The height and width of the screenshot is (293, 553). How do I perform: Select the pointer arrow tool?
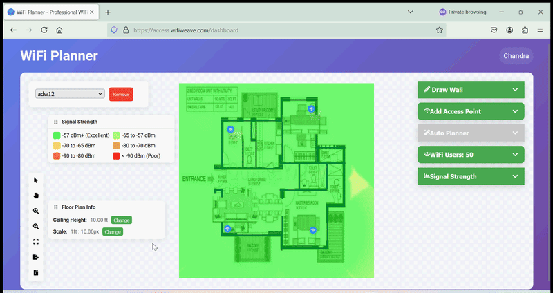[36, 180]
